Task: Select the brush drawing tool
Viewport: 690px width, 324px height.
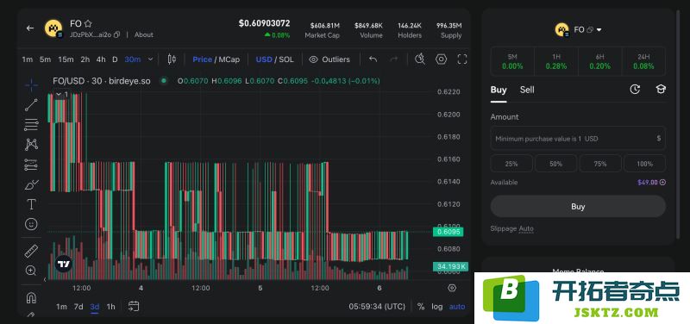Action: [x=31, y=185]
